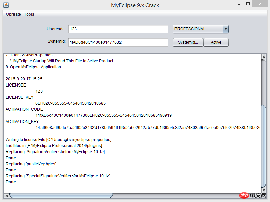Click the down arrow of vertical scrollbar
This screenshot has width=270, height=202.
click(x=264, y=190)
